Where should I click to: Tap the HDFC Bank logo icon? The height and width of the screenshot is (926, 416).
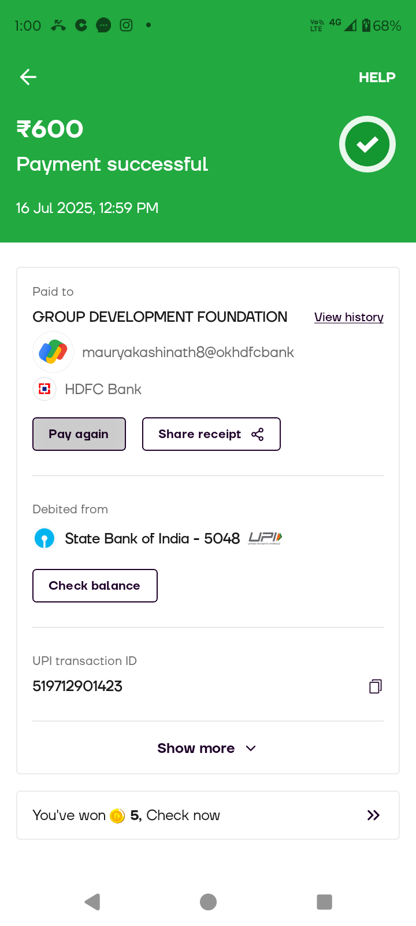(x=44, y=389)
